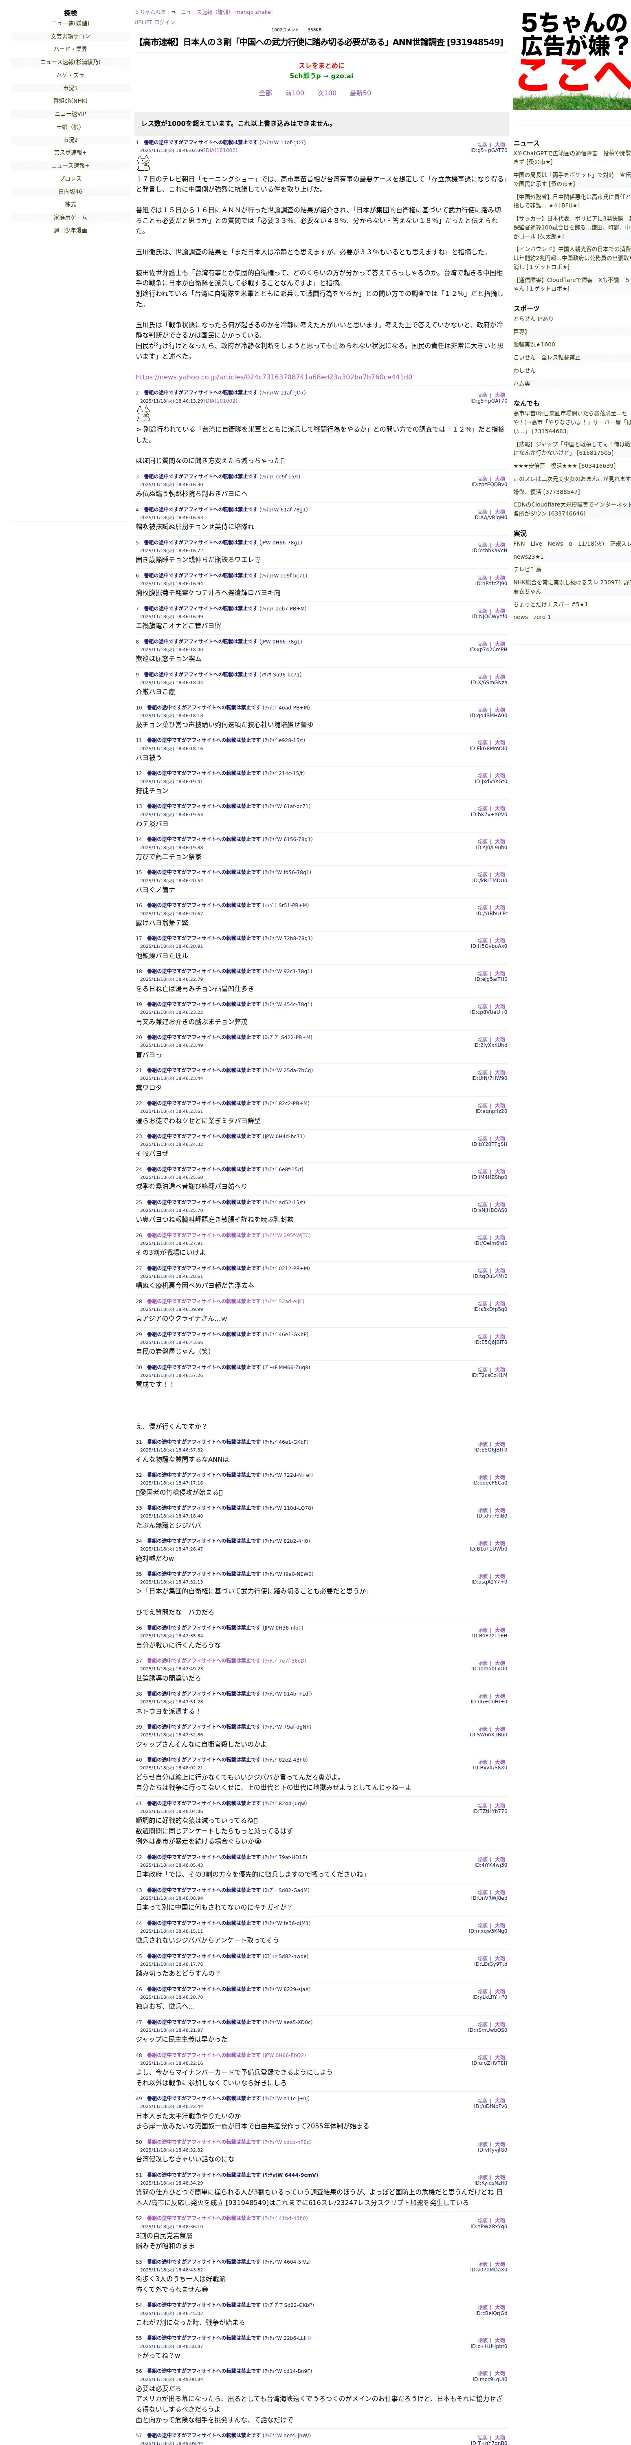Image resolution: width=631 pixels, height=2445 pixels.
Task: Open 【中国外務省】日中関係悪化 headline
Action: click(x=572, y=201)
